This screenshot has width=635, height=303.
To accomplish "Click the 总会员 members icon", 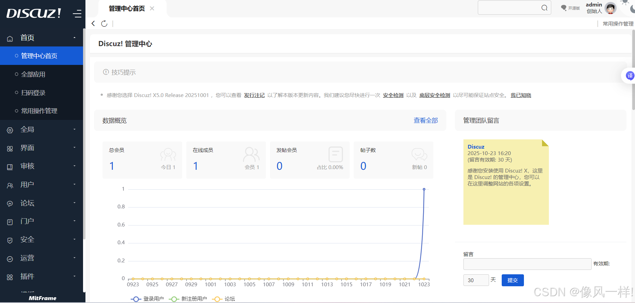I will pyautogui.click(x=168, y=154).
